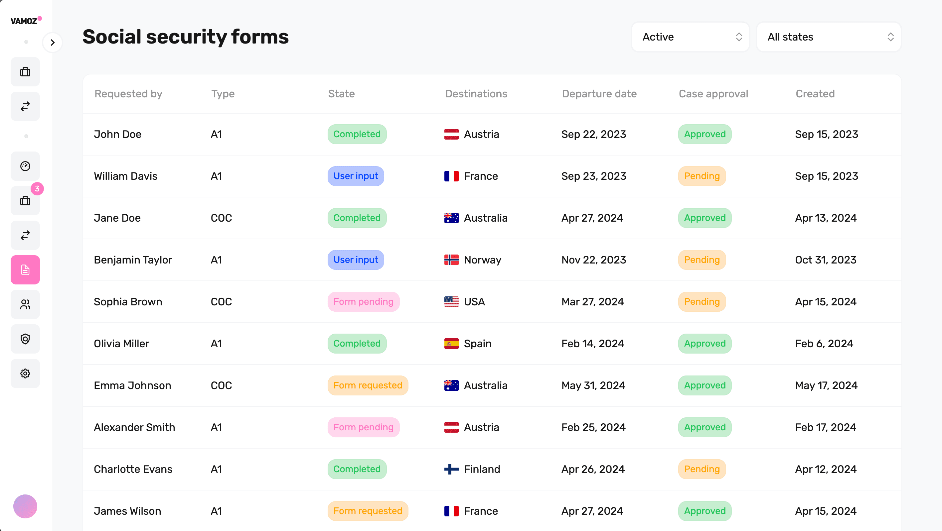942x531 pixels.
Task: Click the dashboard gauge icon
Action: (25, 166)
